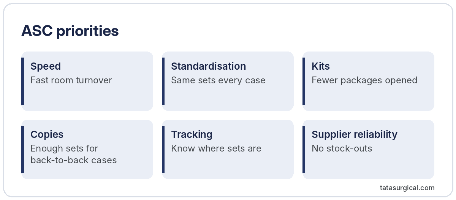Click the blue accent bar on Copies card
This screenshot has height=200, width=456.
22,149
